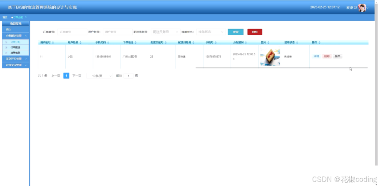Screen dimensions: 378x186
Task: Sort by 下单地址 column sort icon
Action: (x=136, y=42)
